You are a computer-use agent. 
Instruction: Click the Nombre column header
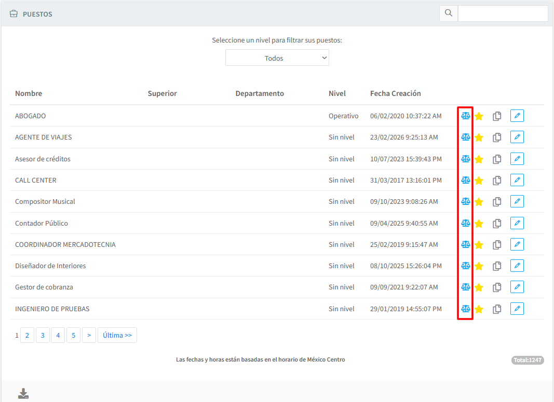pyautogui.click(x=29, y=93)
